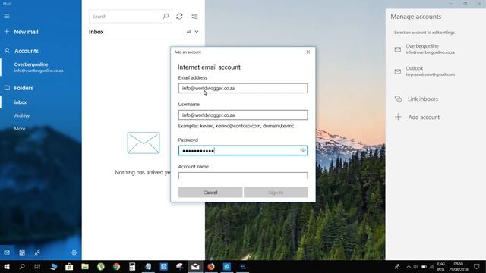The height and width of the screenshot is (273, 486).
Task: Click Link inboxes text
Action: 423,99
